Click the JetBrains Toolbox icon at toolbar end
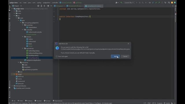 click(x=175, y=3)
